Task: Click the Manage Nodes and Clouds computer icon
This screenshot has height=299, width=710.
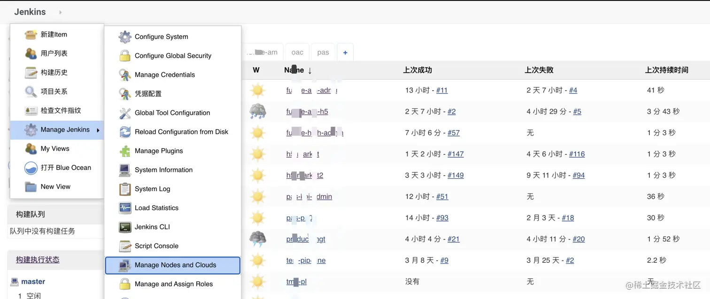Action: [x=125, y=265]
